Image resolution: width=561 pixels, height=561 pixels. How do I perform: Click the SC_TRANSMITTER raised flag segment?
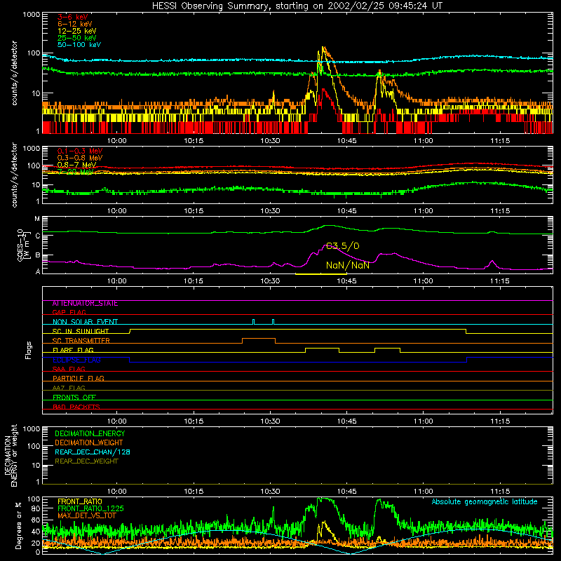click(x=259, y=339)
